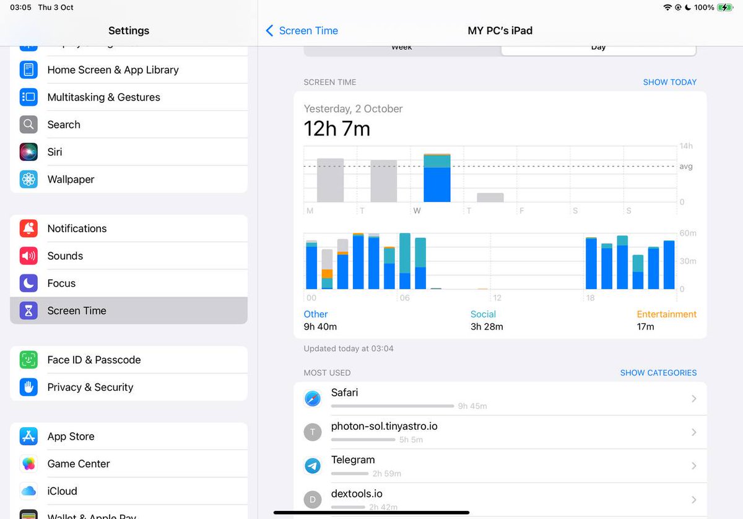This screenshot has height=519, width=743.
Task: Tap the photon-sol.tinyastro.io T icon
Action: point(313,432)
